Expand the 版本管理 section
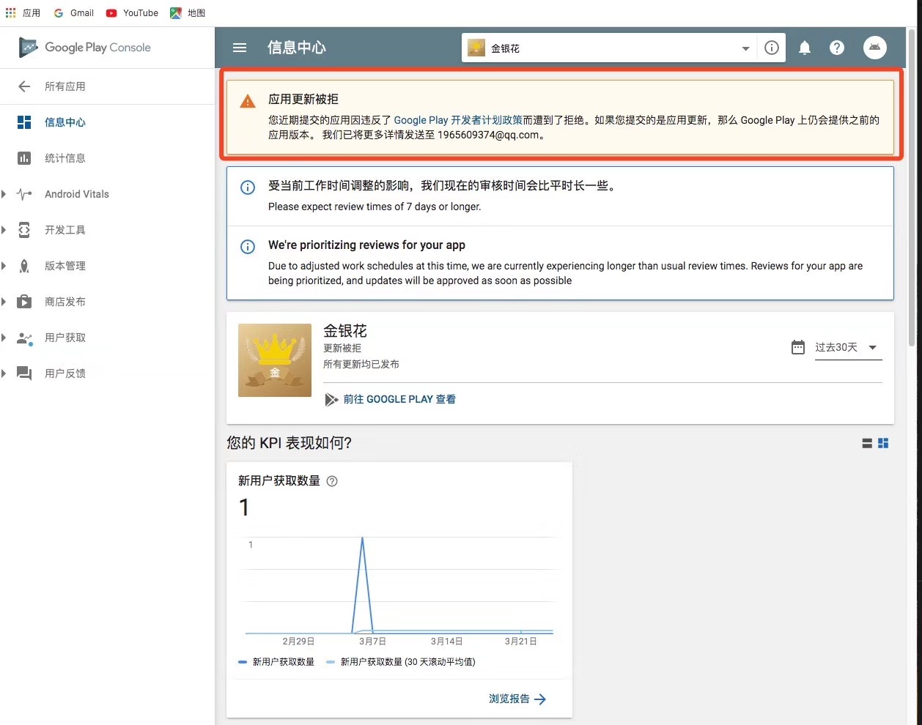Screen dimensions: 922x725 click(4, 266)
